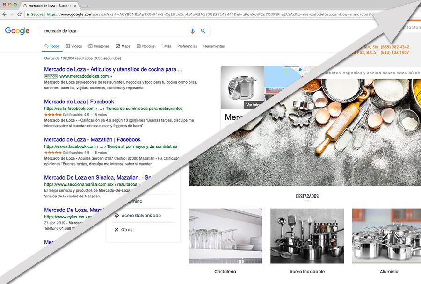Image resolution: width=421 pixels, height=284 pixels.
Task: Open Herramientas search tools
Action: pyautogui.click(x=214, y=46)
